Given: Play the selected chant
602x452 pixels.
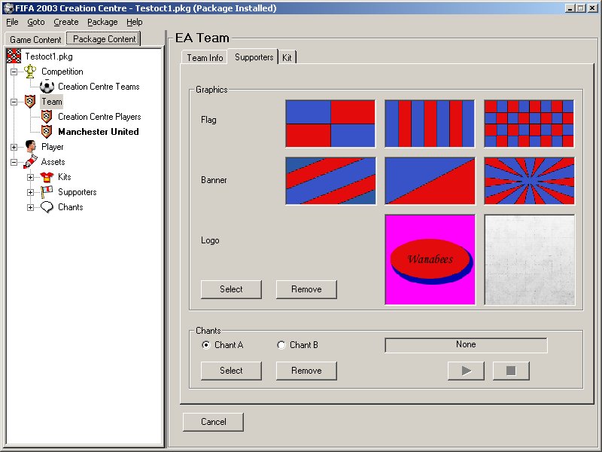Looking at the screenshot, I should [466, 371].
